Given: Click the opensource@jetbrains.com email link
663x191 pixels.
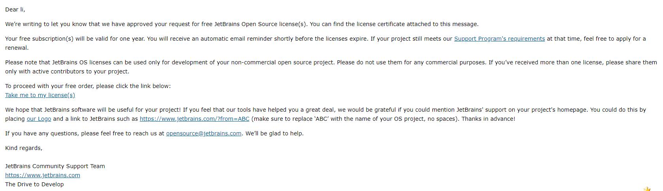Looking at the screenshot, I should coord(204,133).
